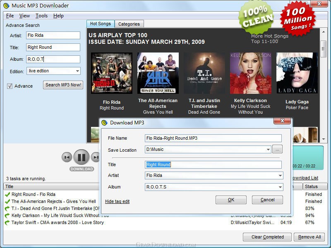Click the Status column header
331x248 pixels.
[315, 186]
